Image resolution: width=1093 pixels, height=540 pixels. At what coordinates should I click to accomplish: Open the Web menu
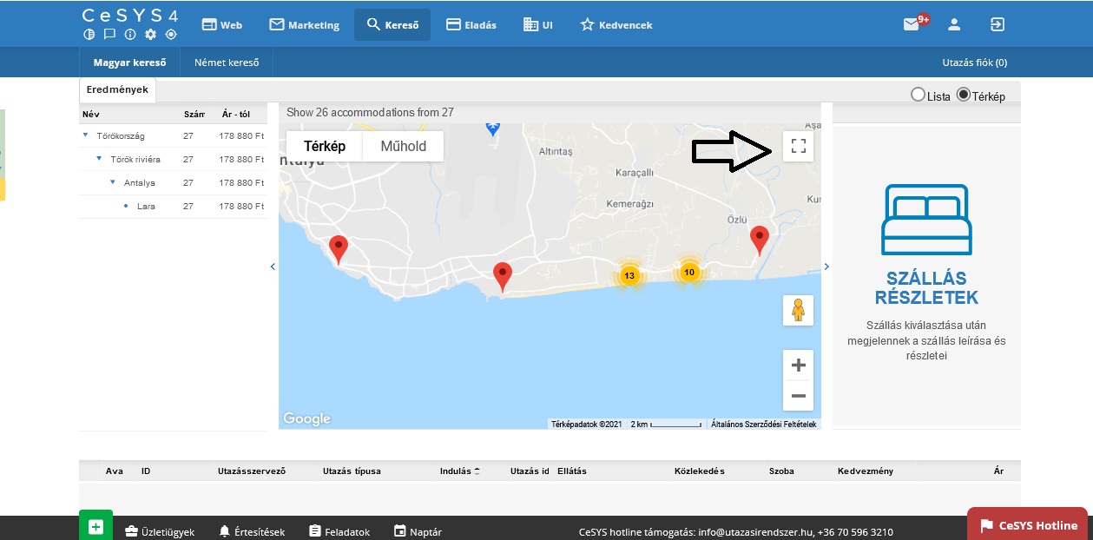click(221, 25)
